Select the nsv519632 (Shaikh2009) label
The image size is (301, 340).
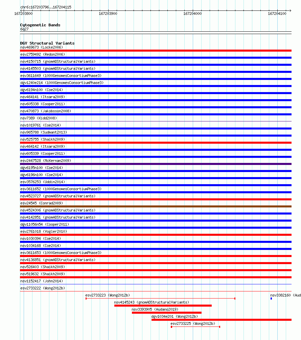[x=43, y=274]
